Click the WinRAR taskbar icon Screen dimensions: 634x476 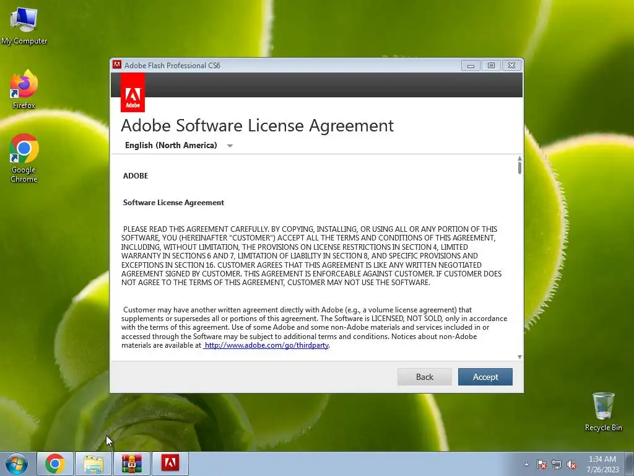pyautogui.click(x=132, y=464)
